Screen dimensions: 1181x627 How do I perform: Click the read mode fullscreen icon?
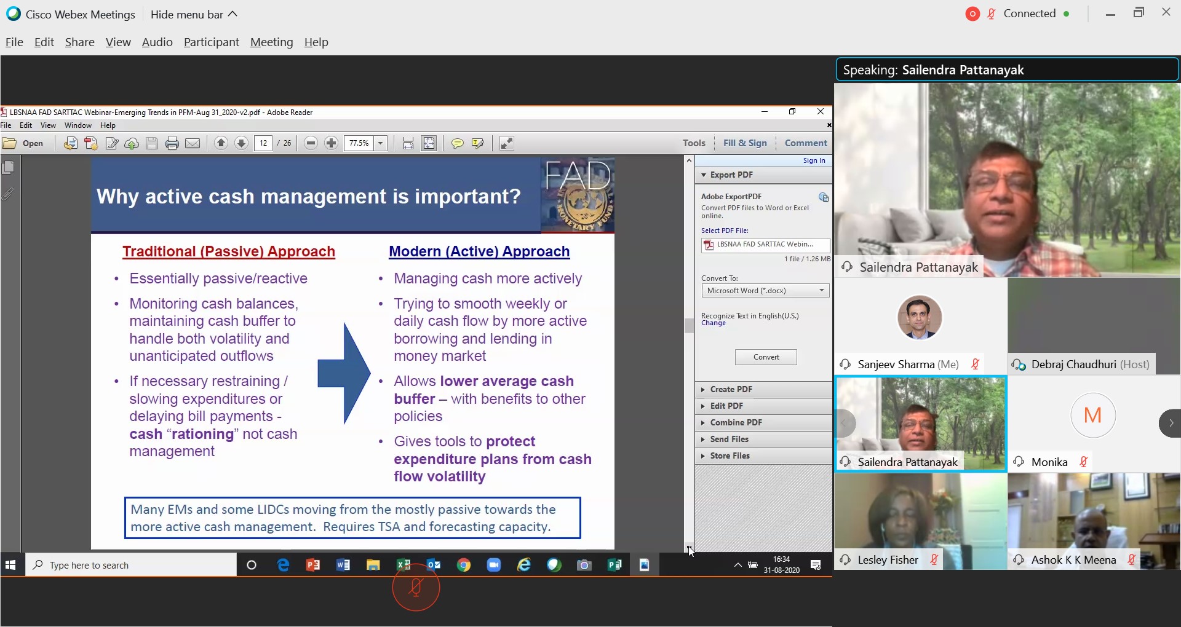click(x=507, y=143)
